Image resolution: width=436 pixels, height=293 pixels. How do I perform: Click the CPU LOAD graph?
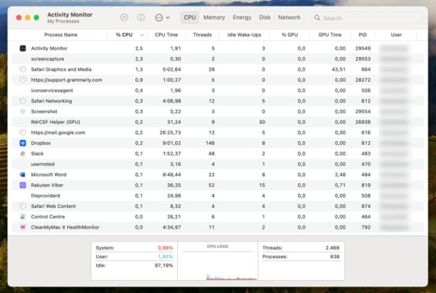pos(218,266)
